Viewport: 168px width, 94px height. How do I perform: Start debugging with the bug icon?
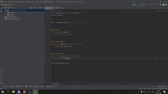151,5
